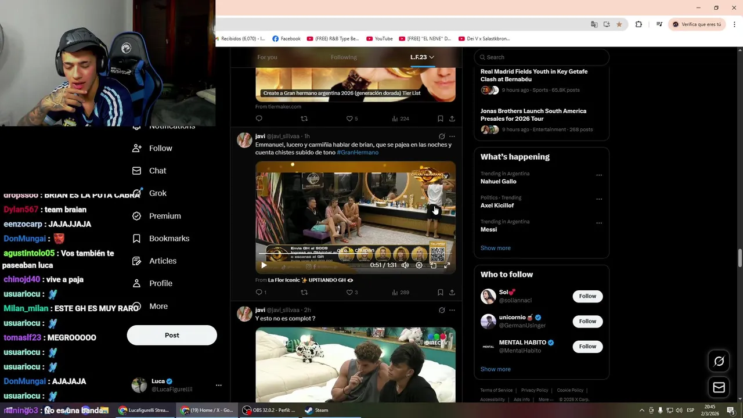Open Real Madrid Getafe news story
743x418 pixels.
click(x=534, y=75)
